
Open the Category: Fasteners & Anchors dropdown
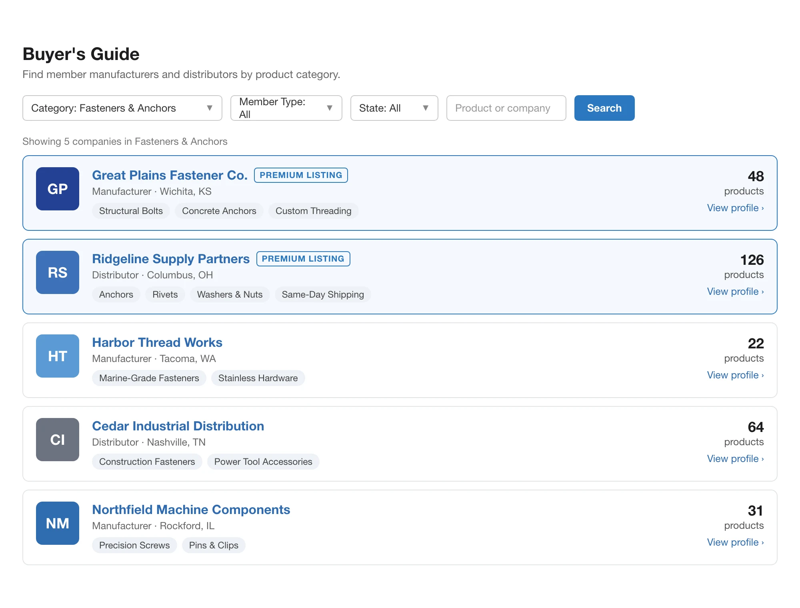point(122,108)
